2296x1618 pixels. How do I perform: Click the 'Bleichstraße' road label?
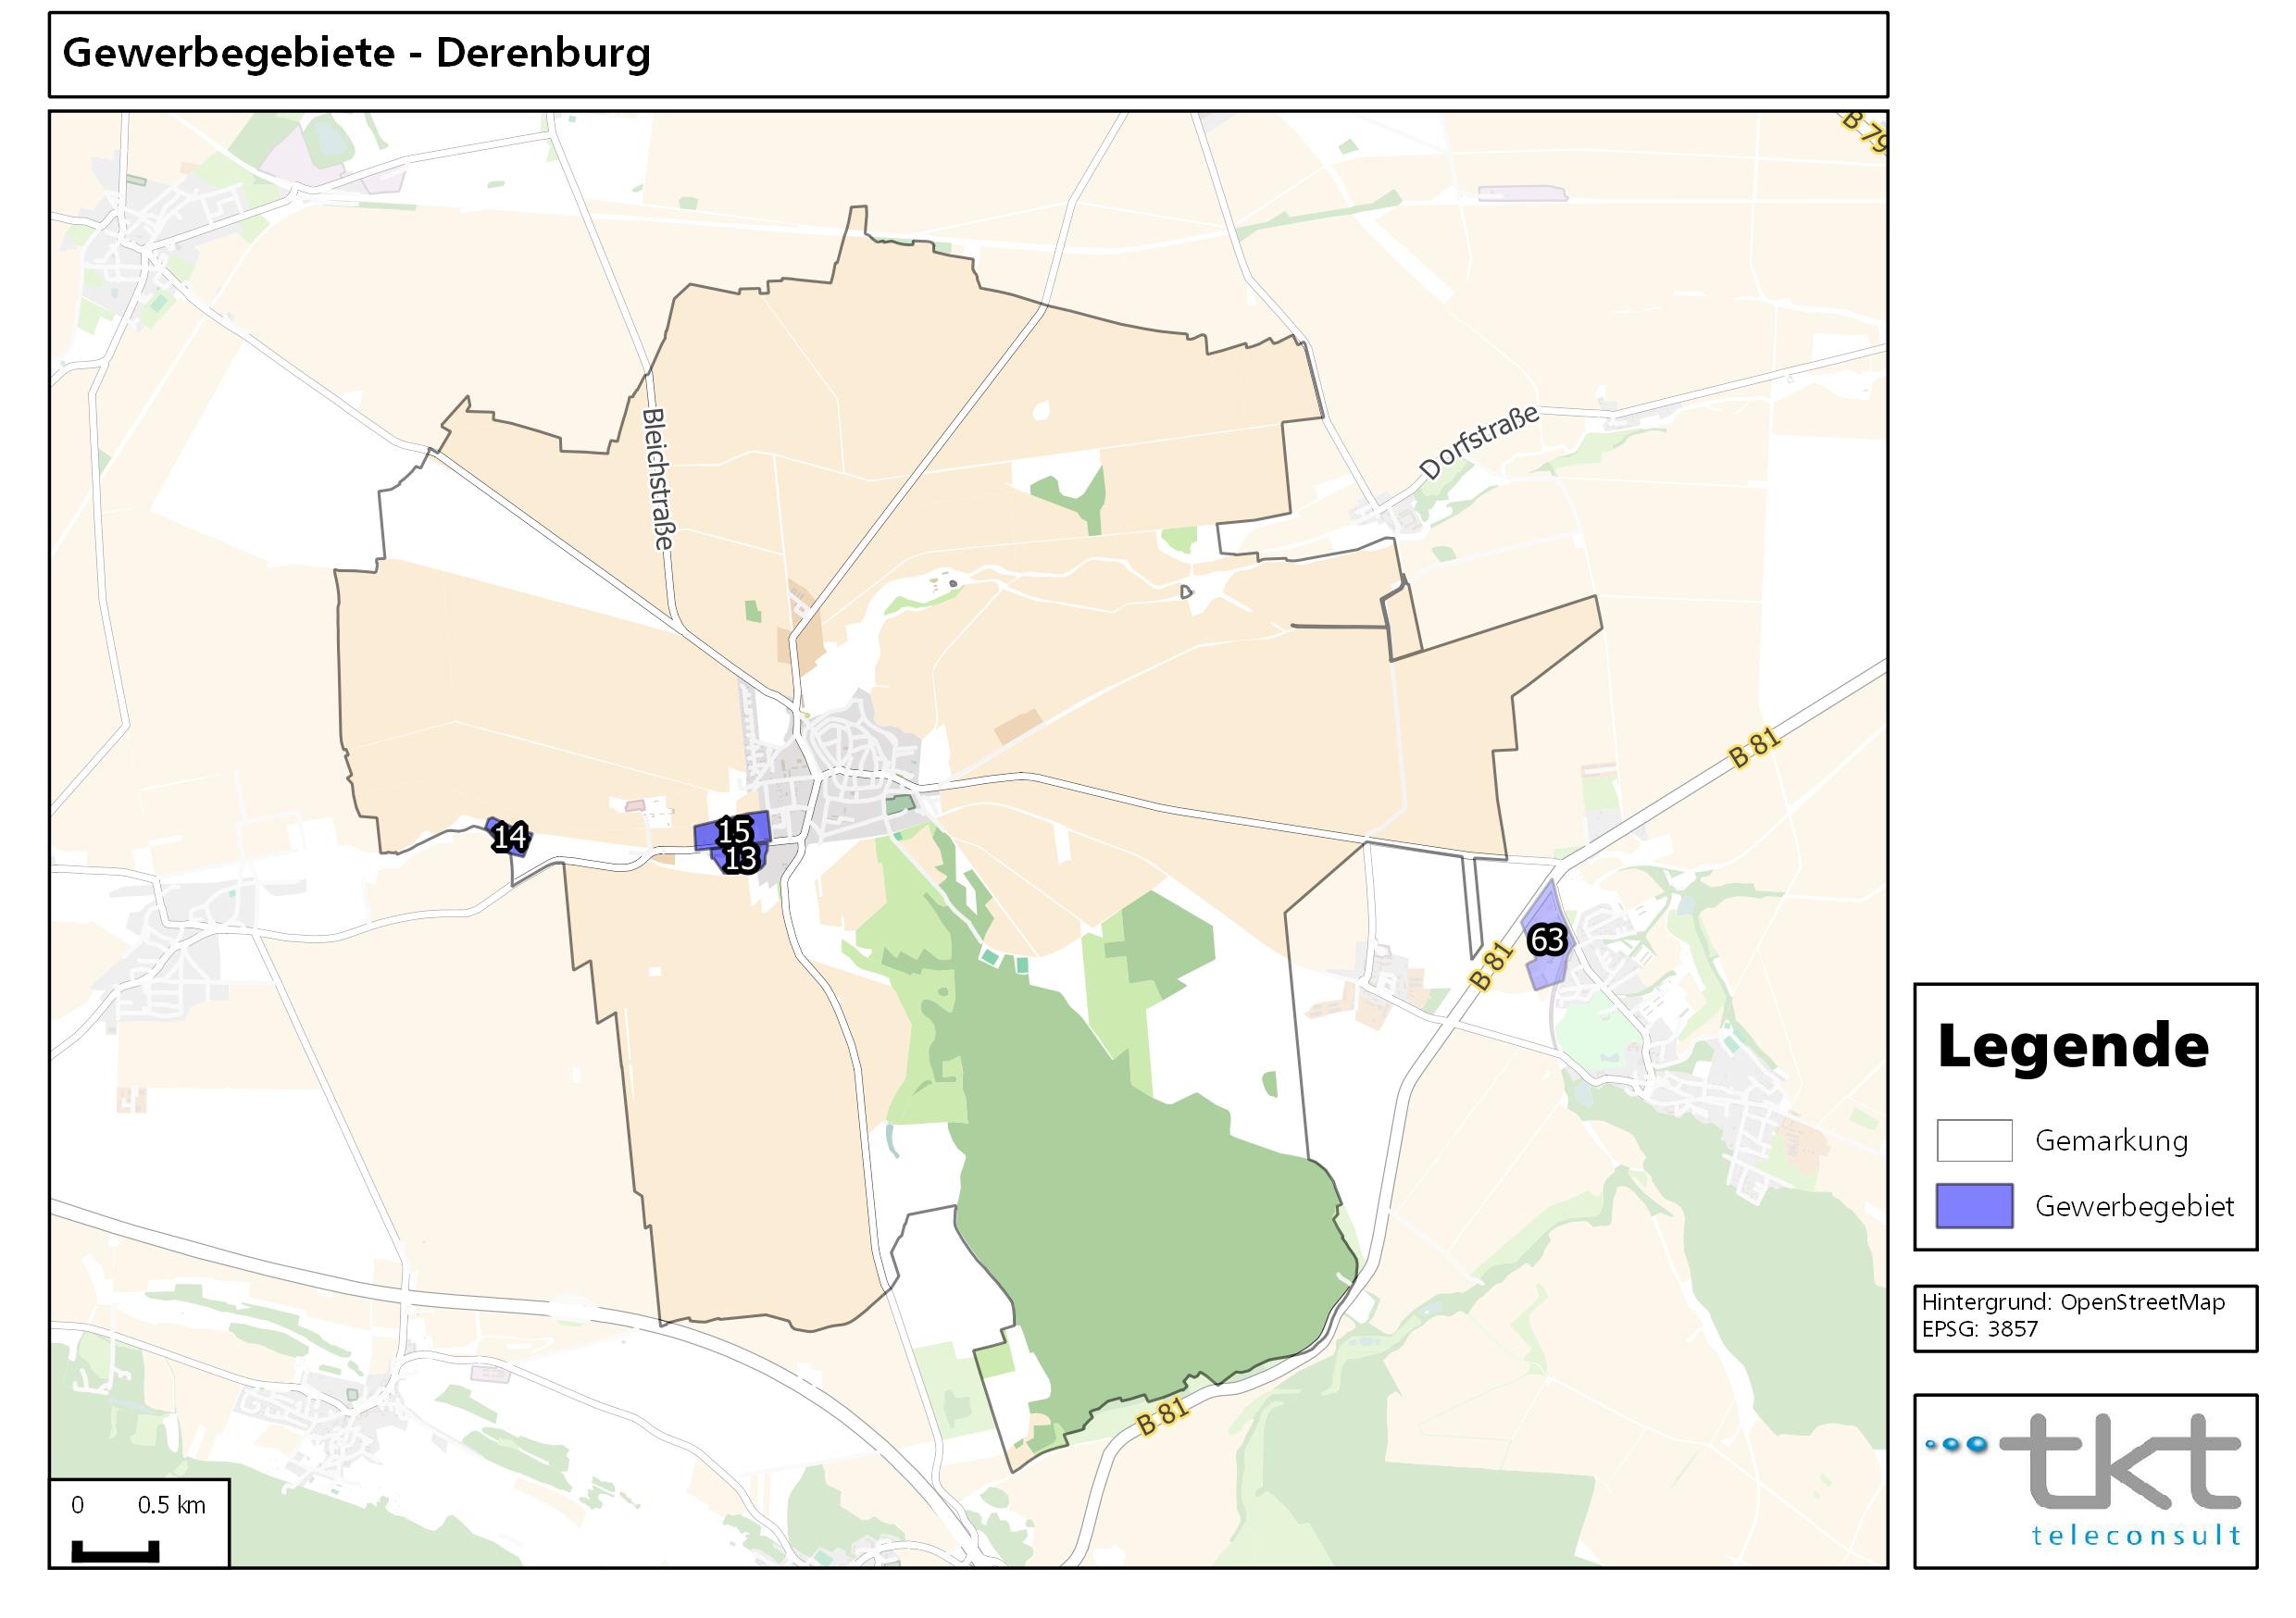[657, 479]
